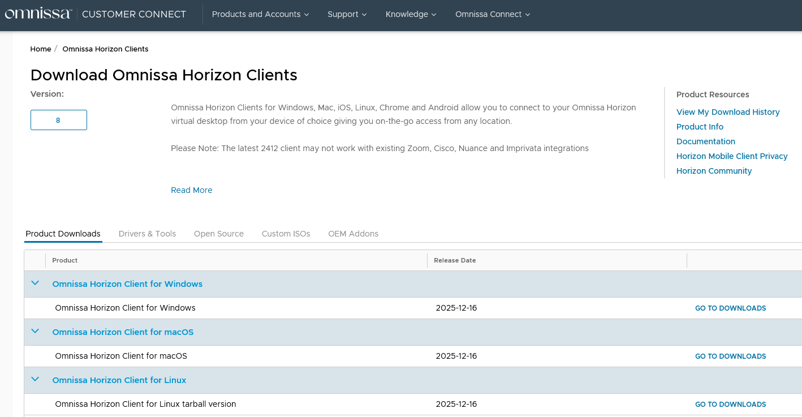Go to downloads for Linux tarball version
Viewport: 802px width, 417px height.
click(730, 405)
